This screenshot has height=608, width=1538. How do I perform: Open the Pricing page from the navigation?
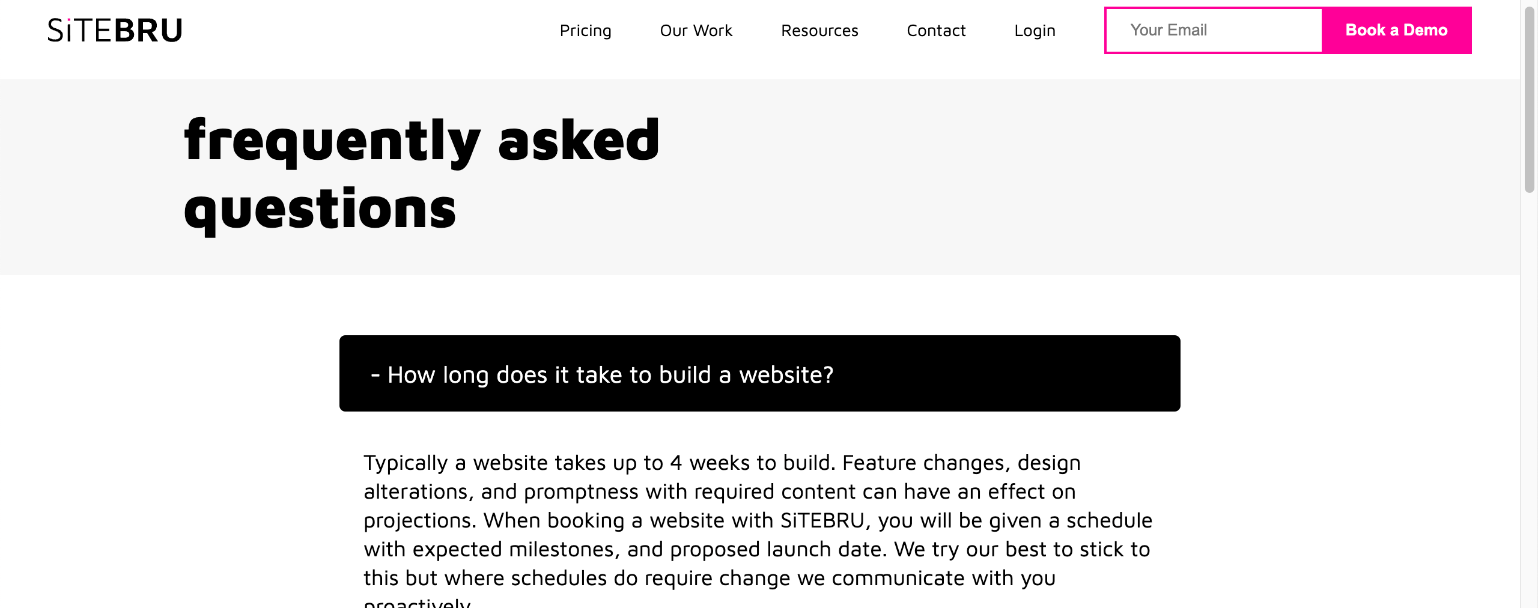point(585,30)
